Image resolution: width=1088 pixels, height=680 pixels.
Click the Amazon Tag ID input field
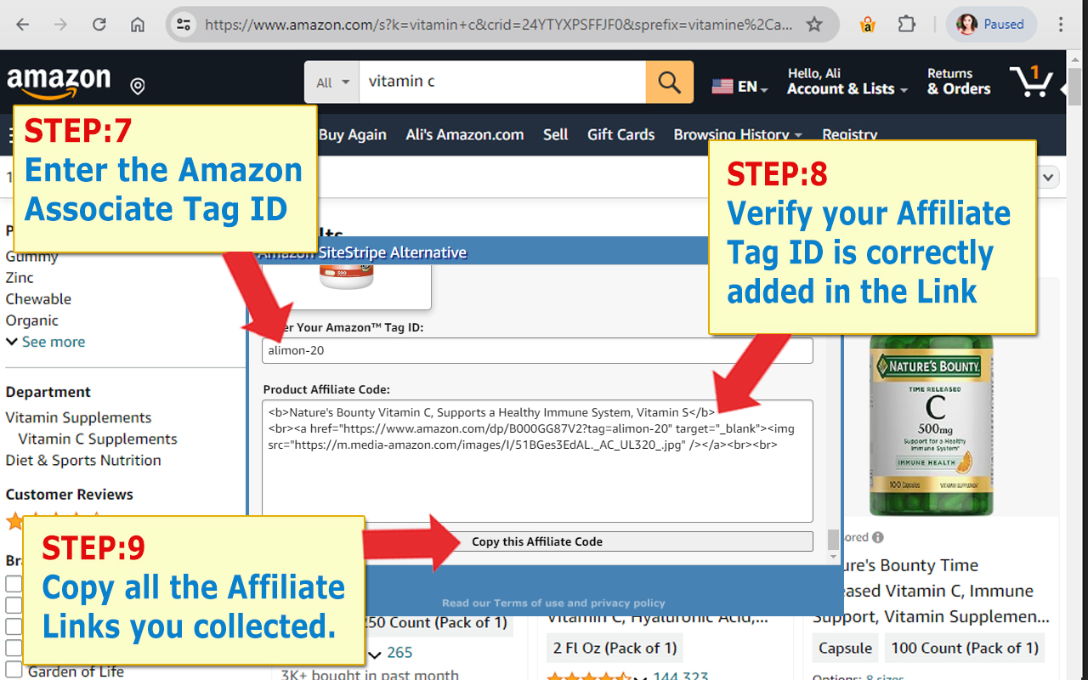pos(537,350)
